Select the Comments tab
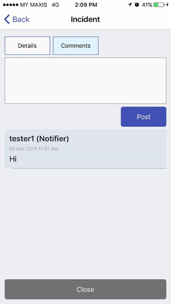The width and height of the screenshot is (171, 304). (x=76, y=46)
